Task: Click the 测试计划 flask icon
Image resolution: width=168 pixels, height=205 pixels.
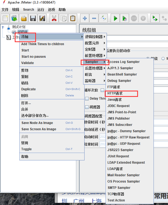Action: (9, 27)
